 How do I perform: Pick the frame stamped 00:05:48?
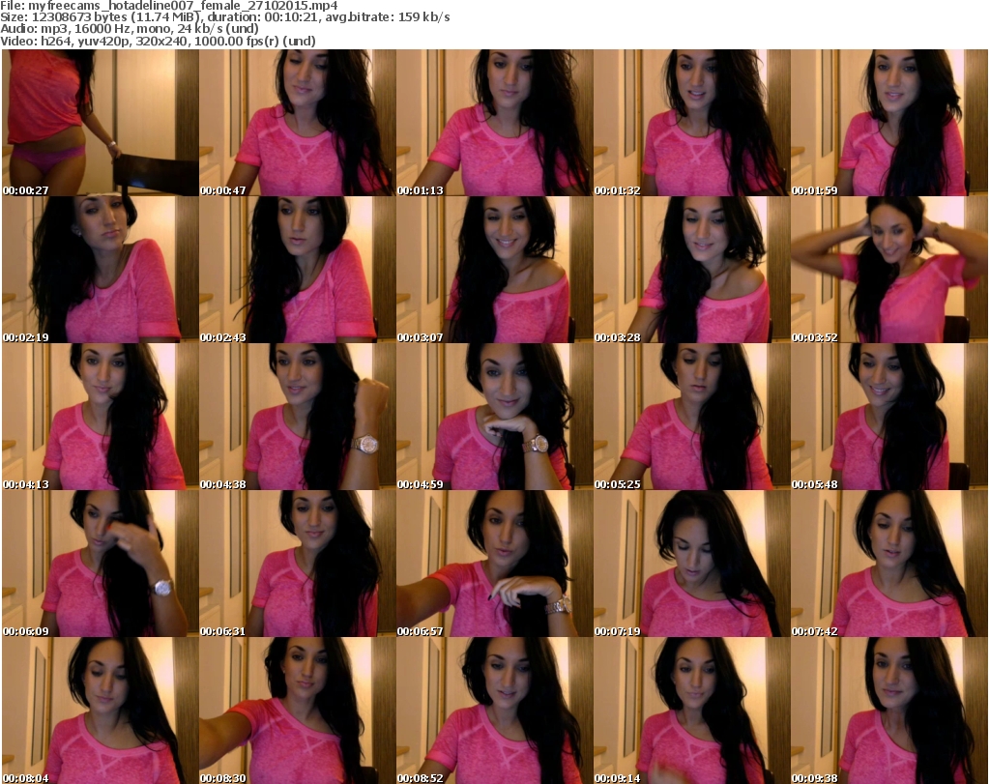pos(889,417)
